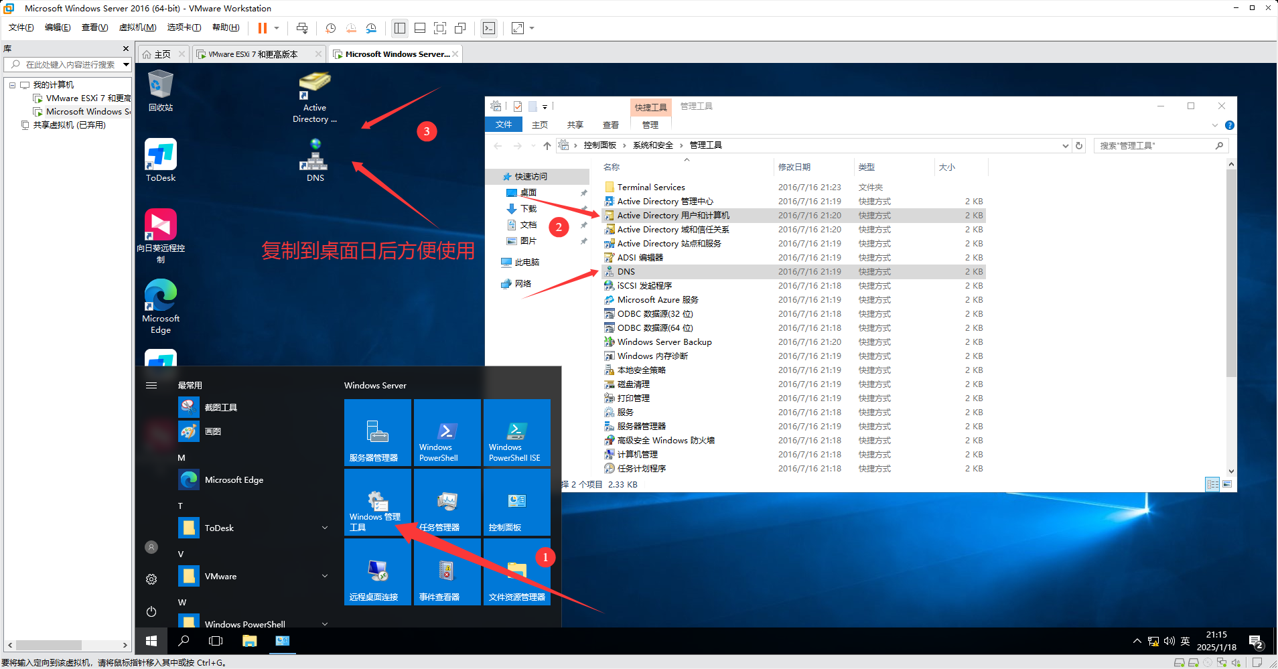Select Active Directory 用户和计算机 in file list
Viewport: 1278px width, 669px height.
point(672,216)
